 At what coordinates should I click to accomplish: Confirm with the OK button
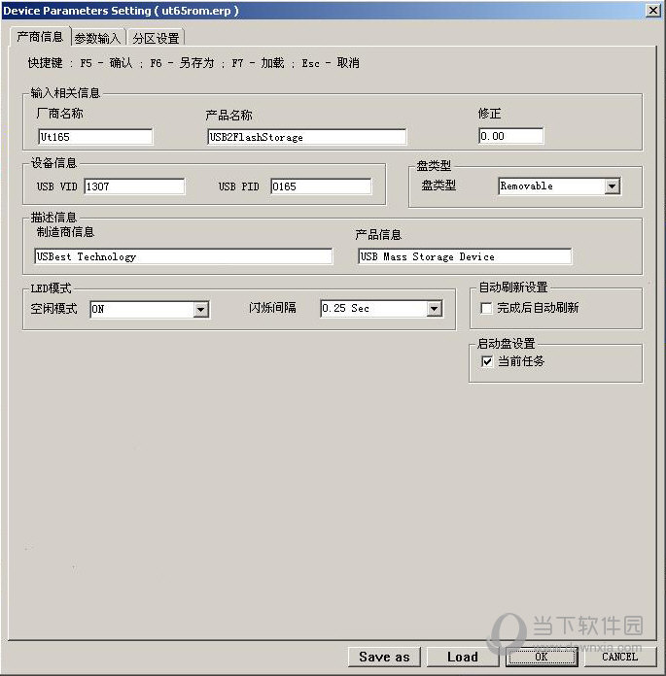pyautogui.click(x=542, y=657)
